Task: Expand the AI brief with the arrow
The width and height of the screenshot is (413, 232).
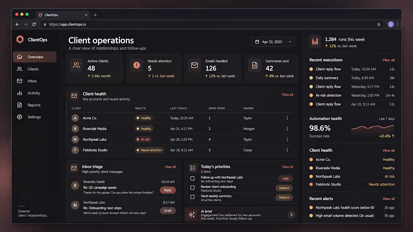Action: [x=292, y=215]
